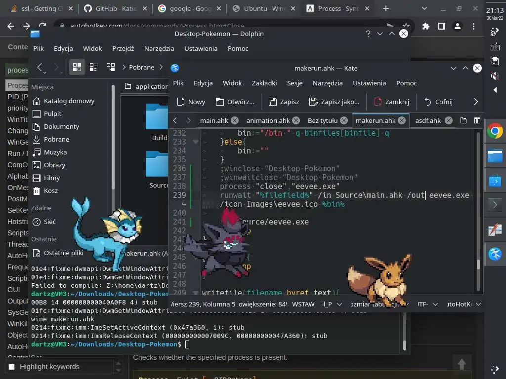Click Nowy (new file) in Kate toolbar
Viewport: 506px width, 379px height.
[191, 102]
